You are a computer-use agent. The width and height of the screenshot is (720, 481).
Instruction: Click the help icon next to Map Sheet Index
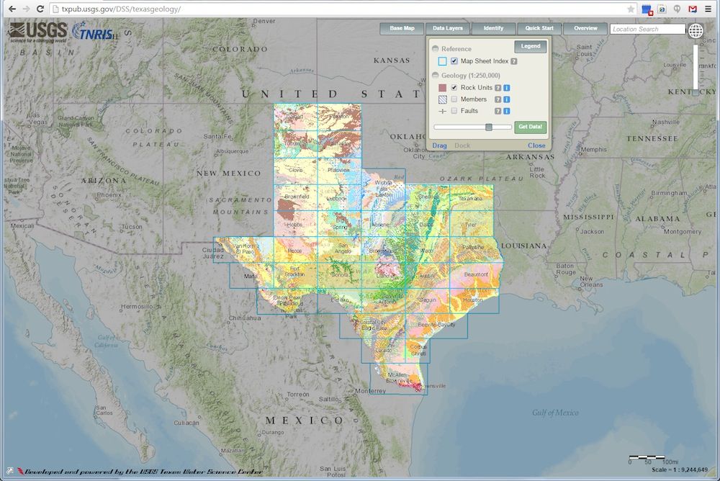pos(513,61)
